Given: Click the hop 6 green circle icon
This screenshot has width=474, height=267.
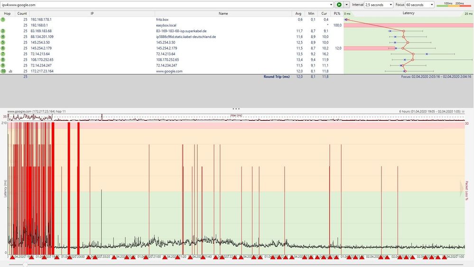Looking at the screenshot, I should pyautogui.click(x=3, y=48).
